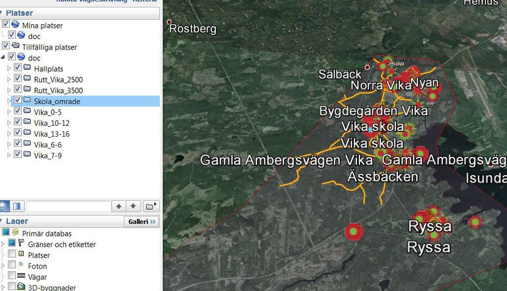Click the Foton layer icon
The height and width of the screenshot is (291, 507).
(x=21, y=264)
